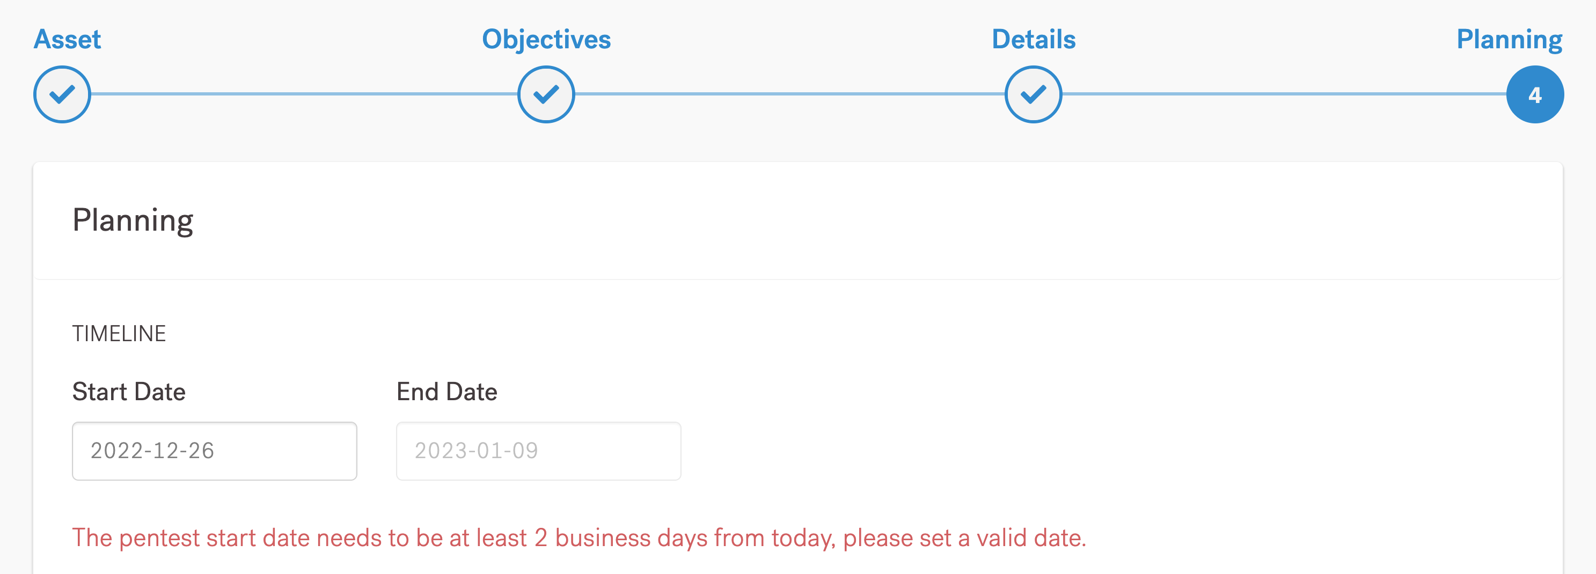Click the divider under the Planning heading
This screenshot has width=1596, height=574.
(797, 279)
